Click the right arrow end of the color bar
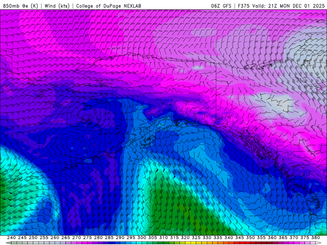Image resolution: width=327 pixels, height=245 pixels. (318, 243)
